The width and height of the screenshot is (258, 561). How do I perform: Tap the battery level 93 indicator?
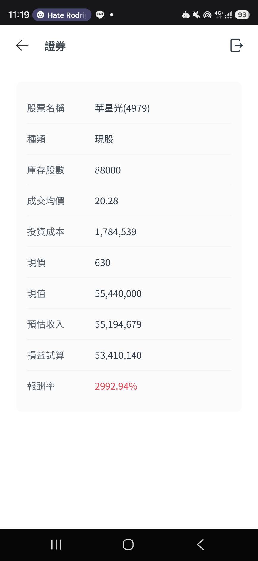click(242, 15)
